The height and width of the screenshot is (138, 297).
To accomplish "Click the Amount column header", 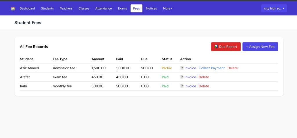I will [98, 59].
